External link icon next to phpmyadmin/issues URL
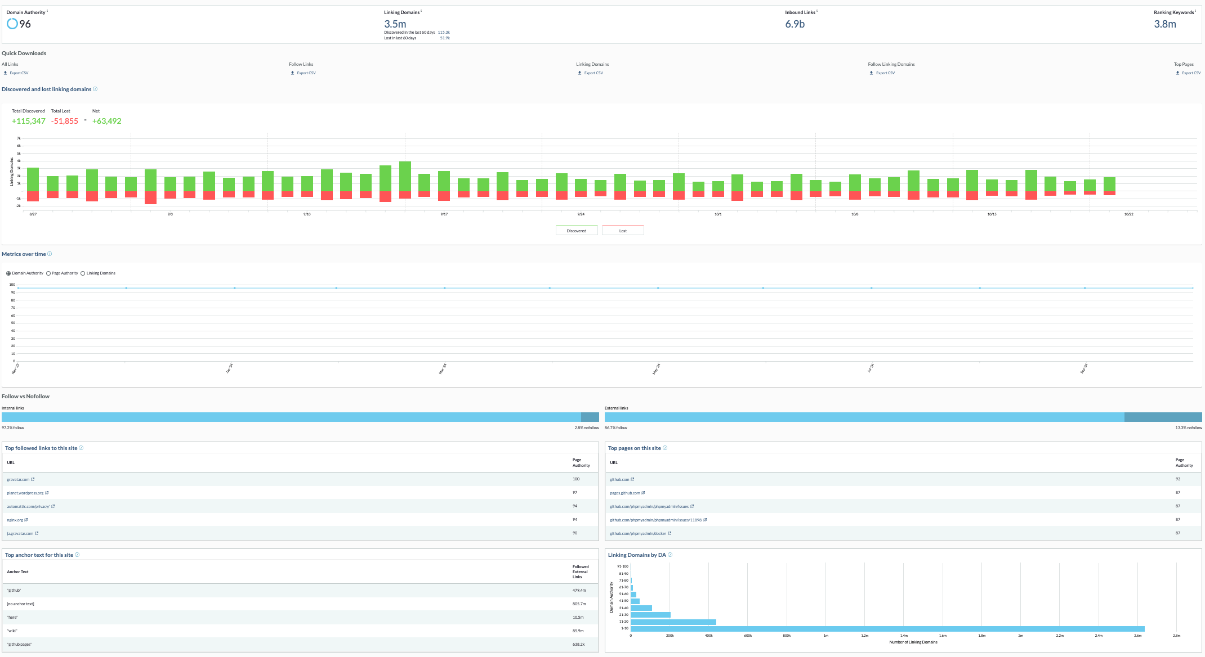Image resolution: width=1205 pixels, height=657 pixels. pyautogui.click(x=692, y=506)
